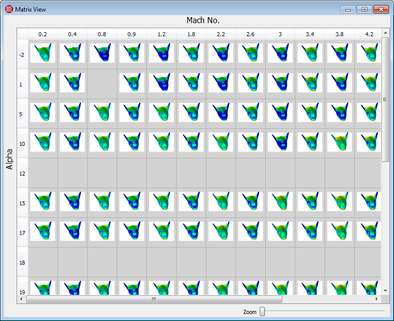Select thumbnail at Alpha 15, Mach 3.8

(x=339, y=201)
